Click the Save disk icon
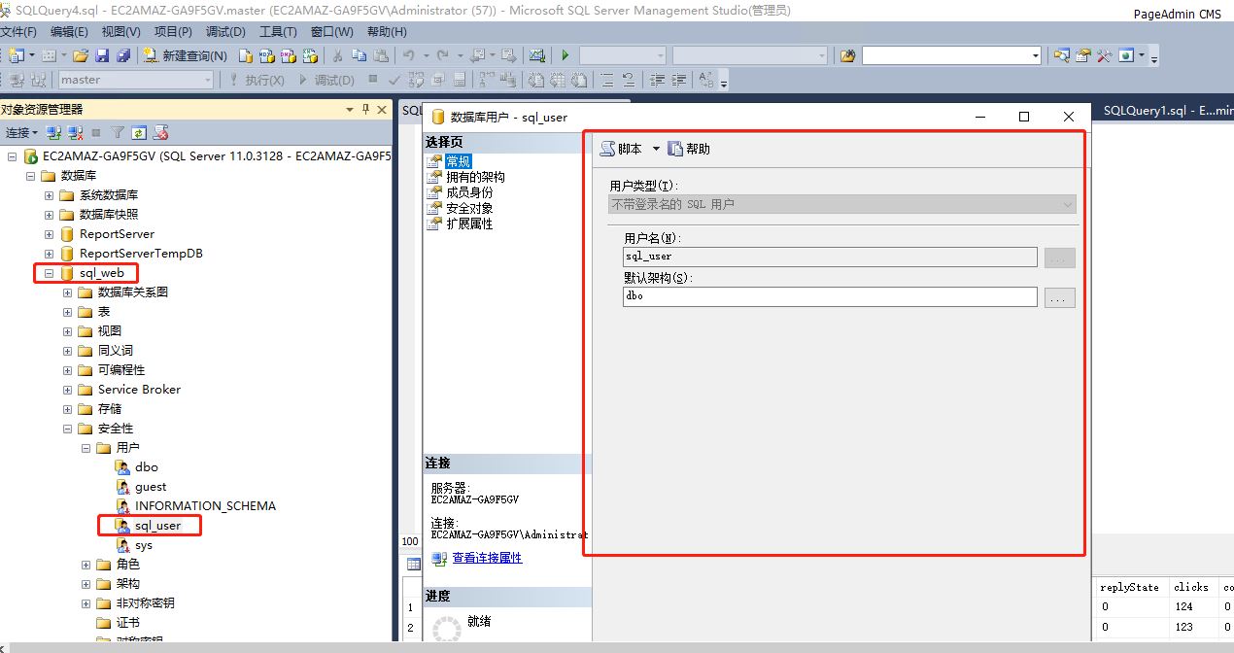1234x653 pixels. [102, 56]
